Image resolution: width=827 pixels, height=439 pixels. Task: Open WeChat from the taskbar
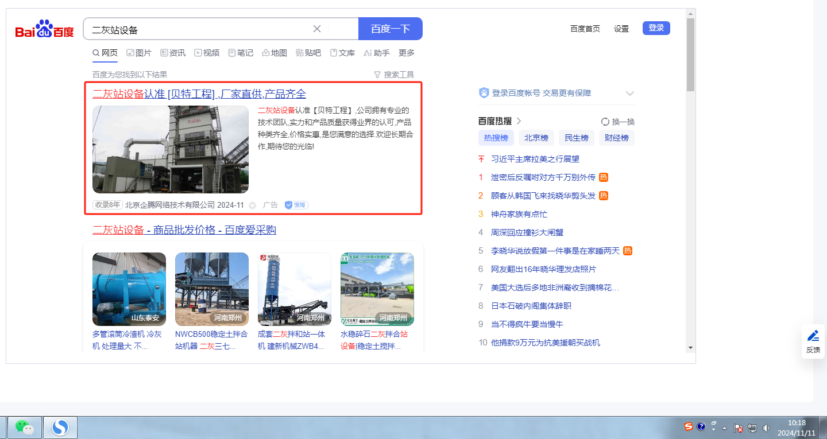pyautogui.click(x=24, y=428)
